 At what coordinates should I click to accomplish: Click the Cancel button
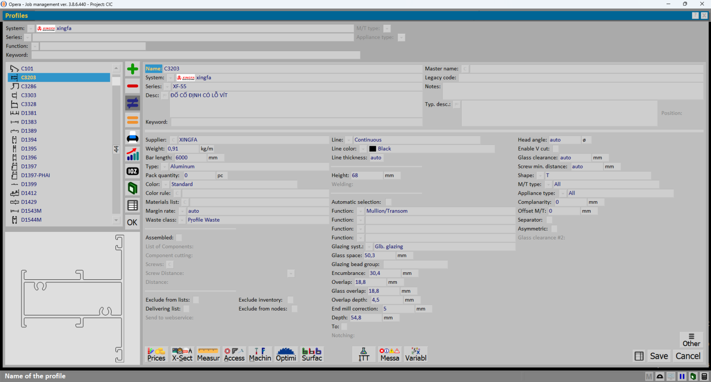pyautogui.click(x=688, y=356)
